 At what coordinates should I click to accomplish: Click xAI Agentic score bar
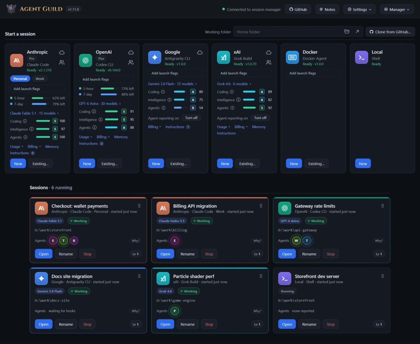[x=249, y=108]
